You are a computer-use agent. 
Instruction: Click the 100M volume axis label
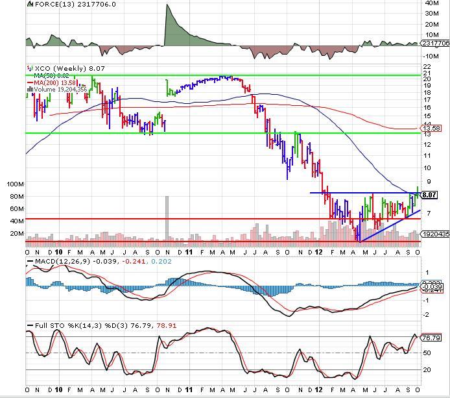(15, 184)
